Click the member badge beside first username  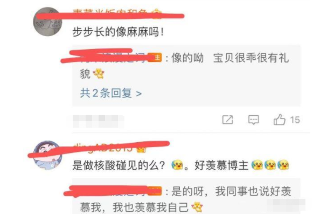click(x=156, y=14)
